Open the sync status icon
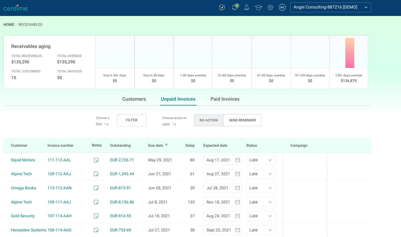The height and width of the screenshot is (237, 401). 235,7
